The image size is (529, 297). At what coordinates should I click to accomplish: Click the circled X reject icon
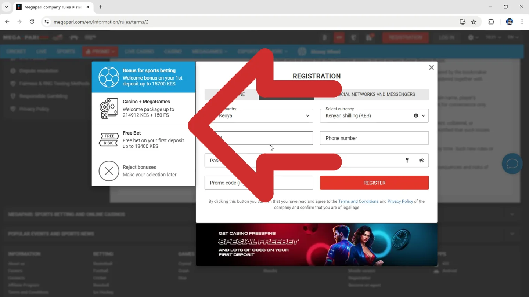click(109, 171)
